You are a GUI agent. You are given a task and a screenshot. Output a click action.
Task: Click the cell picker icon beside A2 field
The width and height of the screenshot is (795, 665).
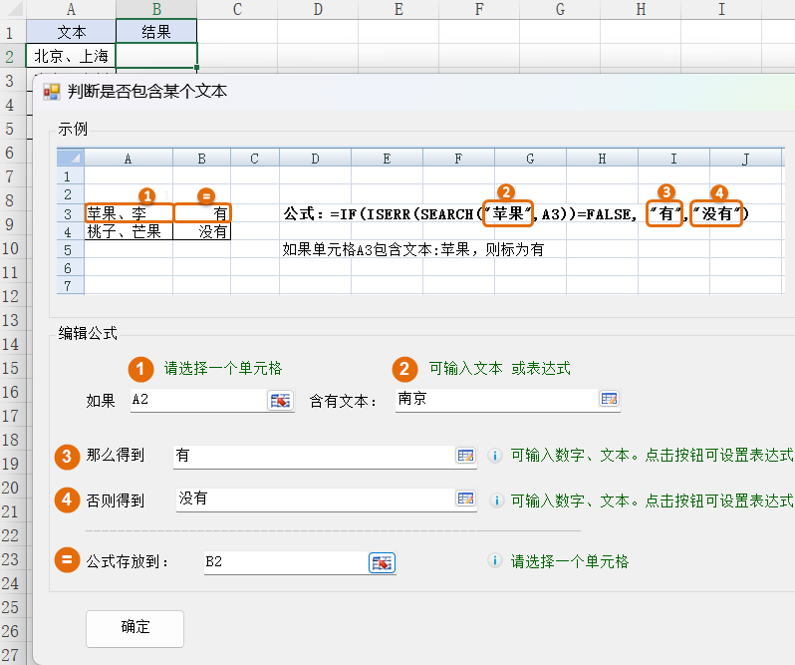(280, 400)
